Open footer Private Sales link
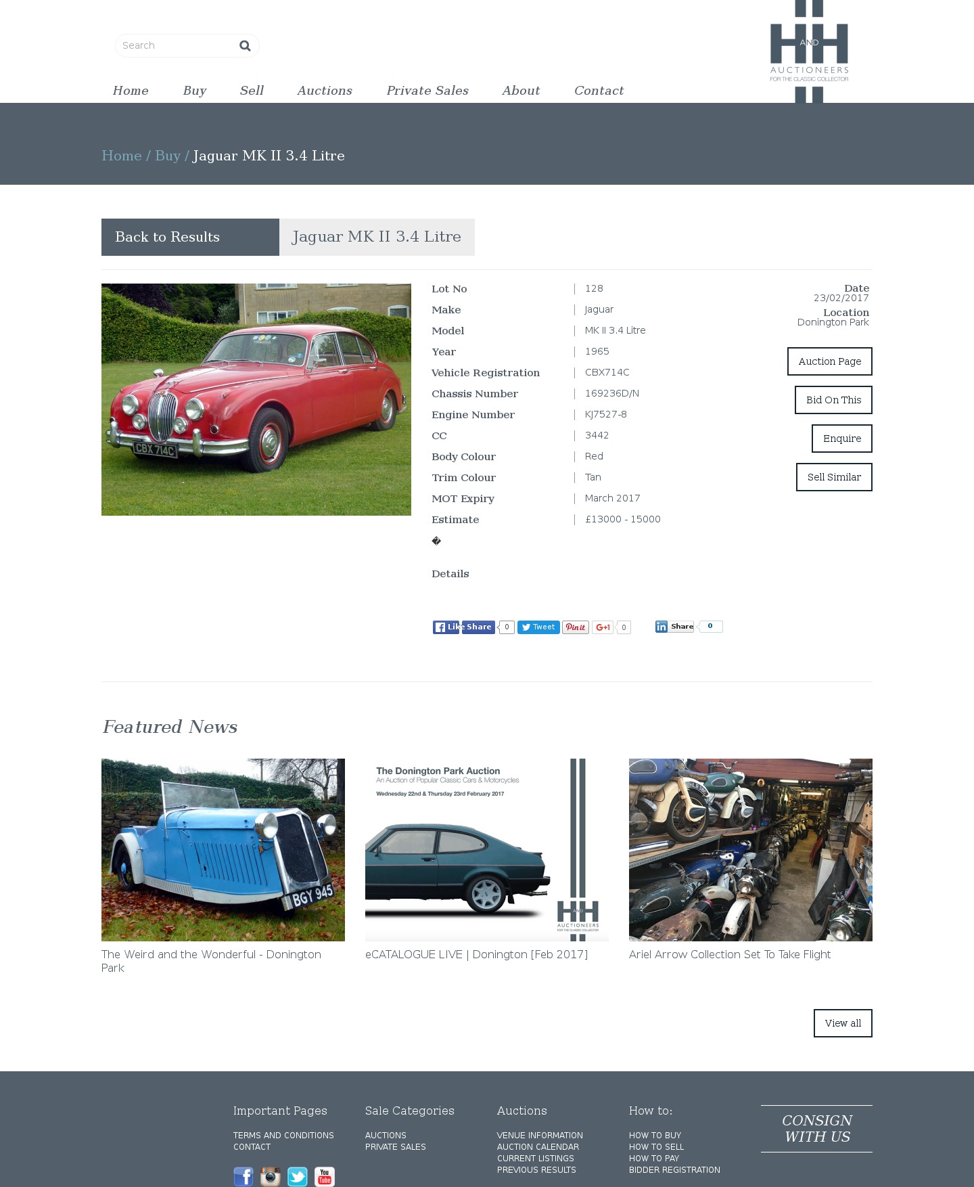The height and width of the screenshot is (1187, 974). pos(396,1147)
